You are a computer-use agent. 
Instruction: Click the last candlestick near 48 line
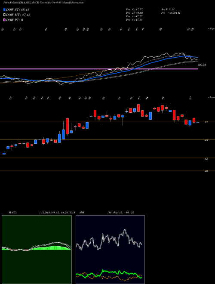(198, 122)
